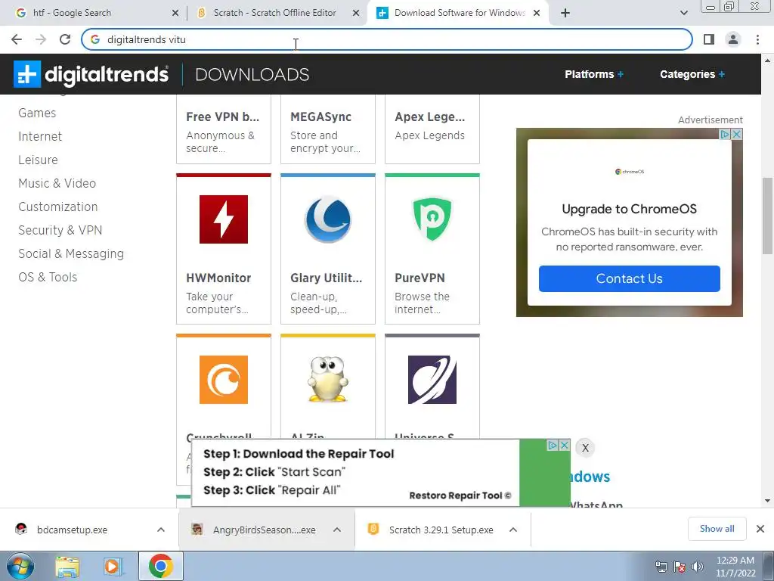
Task: Click the HWMonitor title link
Action: [x=218, y=278]
